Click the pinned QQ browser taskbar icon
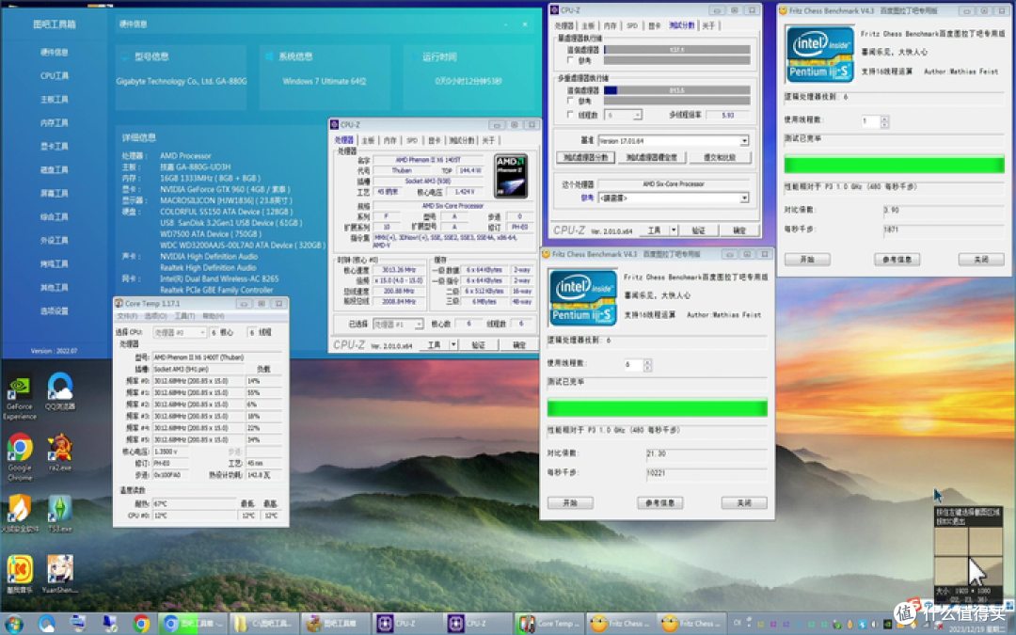The height and width of the screenshot is (635, 1016). click(47, 624)
